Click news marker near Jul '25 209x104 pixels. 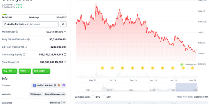click(112, 68)
